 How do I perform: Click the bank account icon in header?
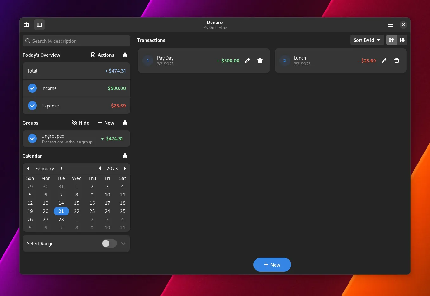27,25
